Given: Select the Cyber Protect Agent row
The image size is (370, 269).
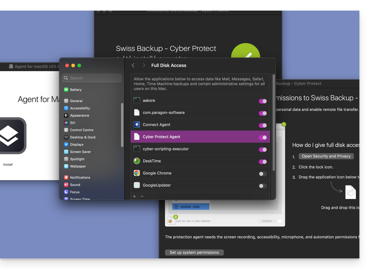Looking at the screenshot, I should (200, 137).
